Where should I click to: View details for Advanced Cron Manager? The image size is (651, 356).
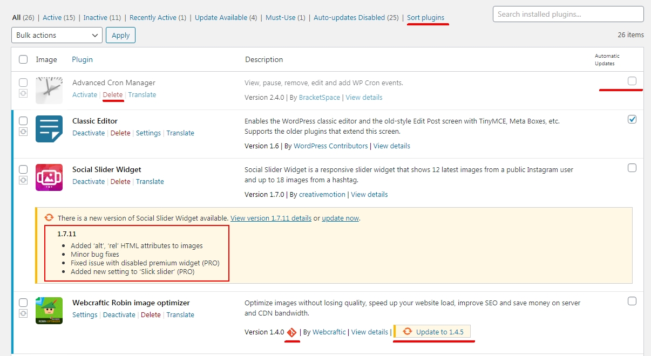coord(364,97)
